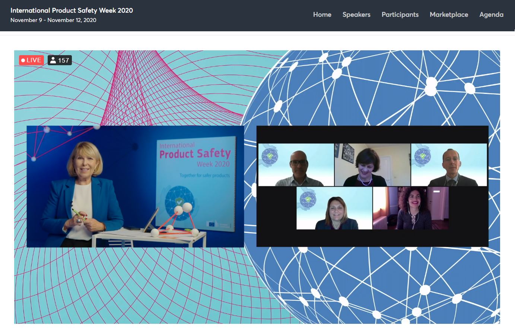The height and width of the screenshot is (335, 515).
Task: Select the bottom-right participant video tile
Action: click(x=410, y=208)
